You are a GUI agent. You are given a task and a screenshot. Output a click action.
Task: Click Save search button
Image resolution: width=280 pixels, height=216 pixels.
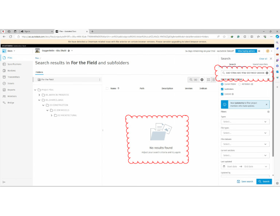(245, 181)
